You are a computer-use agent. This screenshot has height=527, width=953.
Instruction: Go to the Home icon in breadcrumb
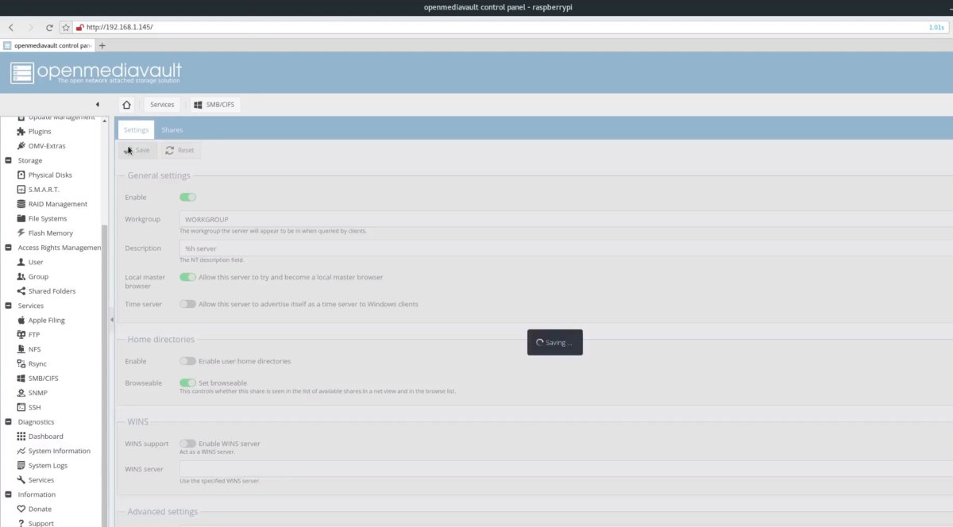click(x=126, y=105)
